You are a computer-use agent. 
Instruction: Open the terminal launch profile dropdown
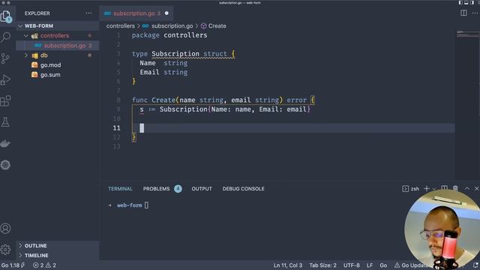[x=434, y=189]
